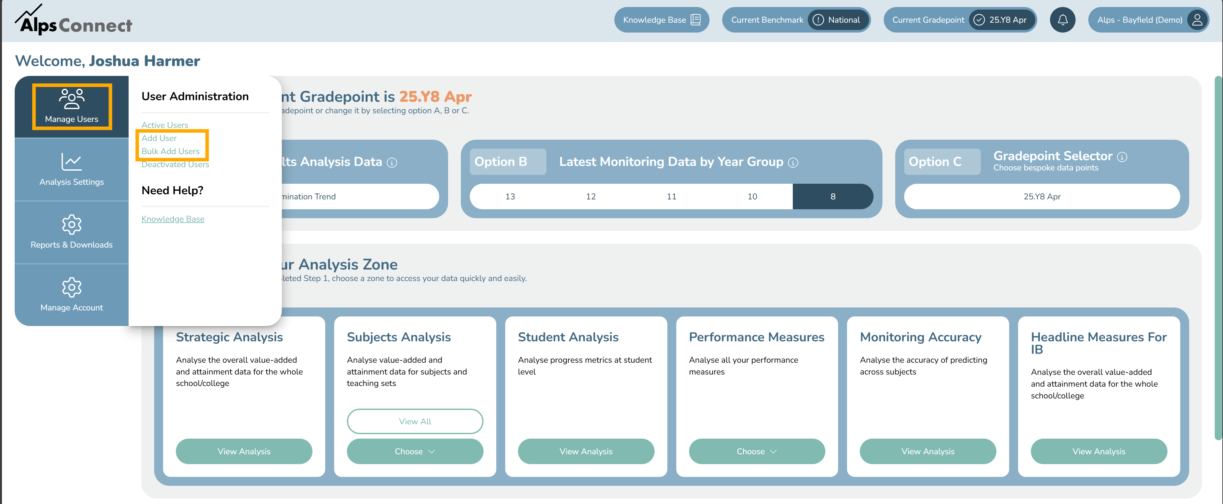The height and width of the screenshot is (504, 1223).
Task: Click the Joshua Harmer welcome name
Action: click(x=144, y=61)
